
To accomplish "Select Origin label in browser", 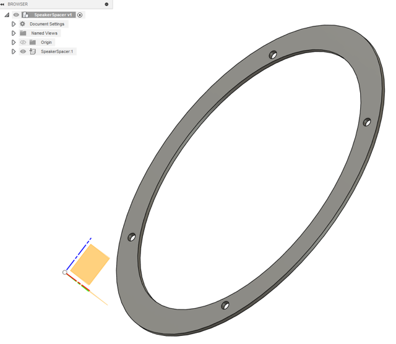I will (x=46, y=43).
